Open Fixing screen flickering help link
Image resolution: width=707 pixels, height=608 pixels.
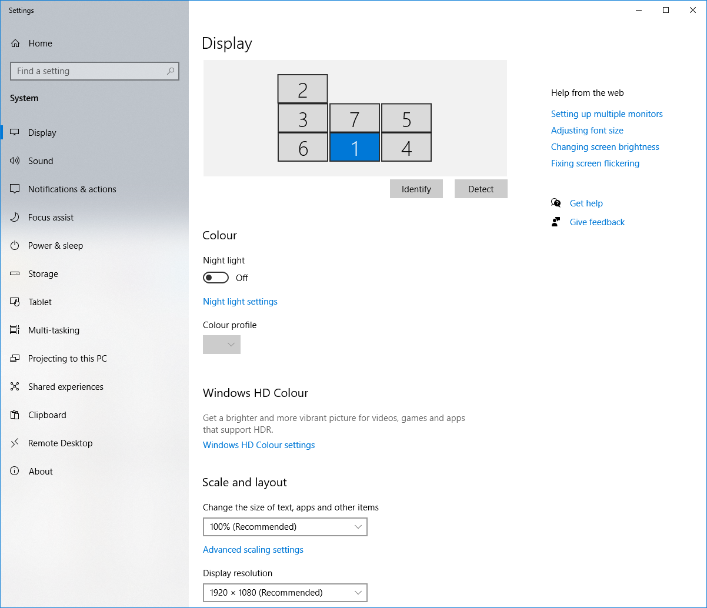coord(595,163)
